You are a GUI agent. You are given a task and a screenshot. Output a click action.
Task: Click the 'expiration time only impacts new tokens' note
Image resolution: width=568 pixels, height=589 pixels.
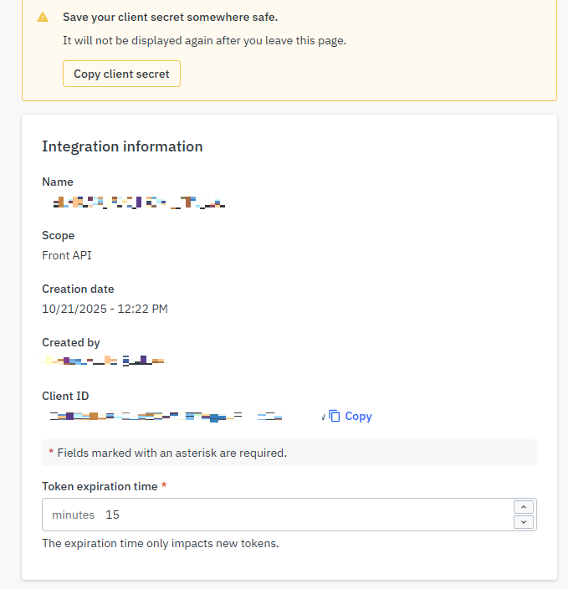pos(160,543)
